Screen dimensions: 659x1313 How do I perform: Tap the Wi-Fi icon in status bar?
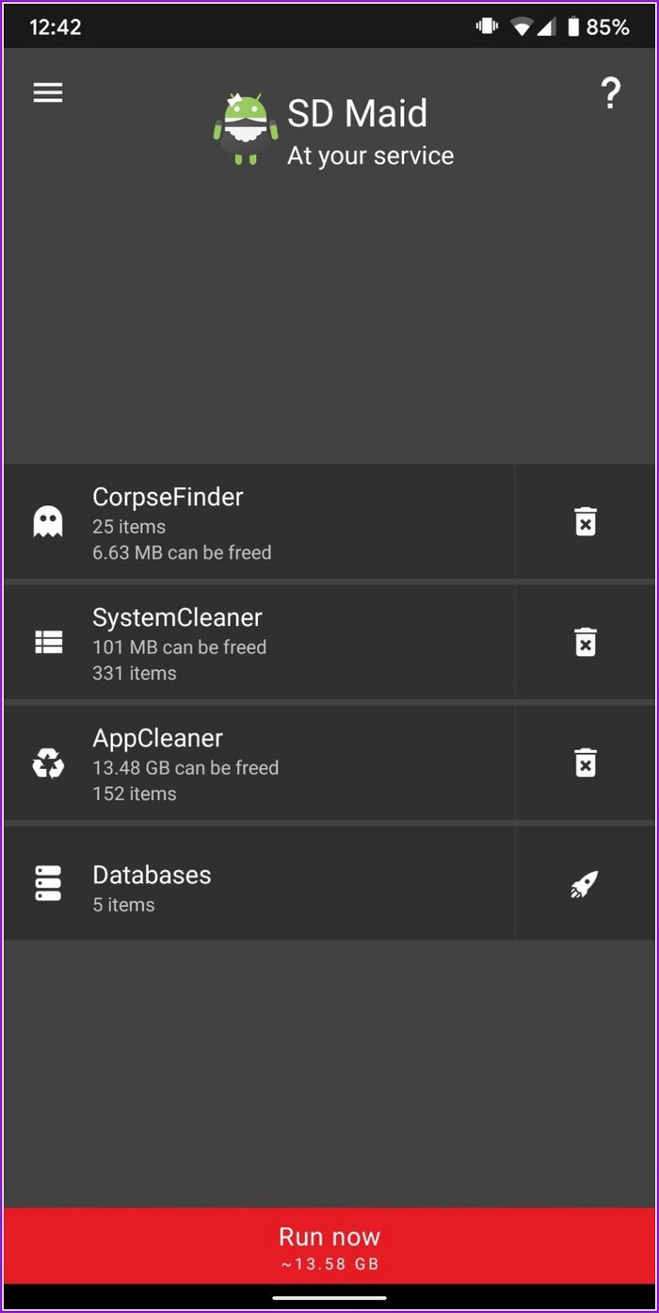click(522, 27)
